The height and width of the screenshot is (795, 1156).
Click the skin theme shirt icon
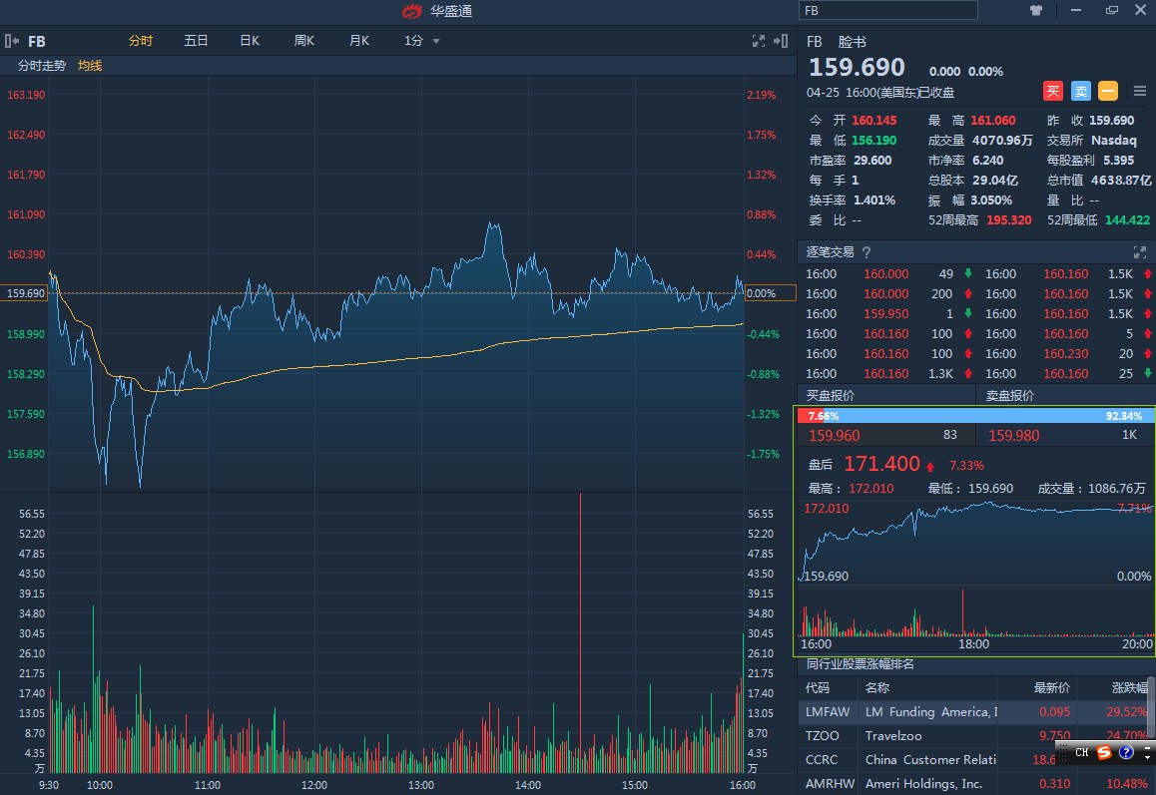(x=1035, y=10)
